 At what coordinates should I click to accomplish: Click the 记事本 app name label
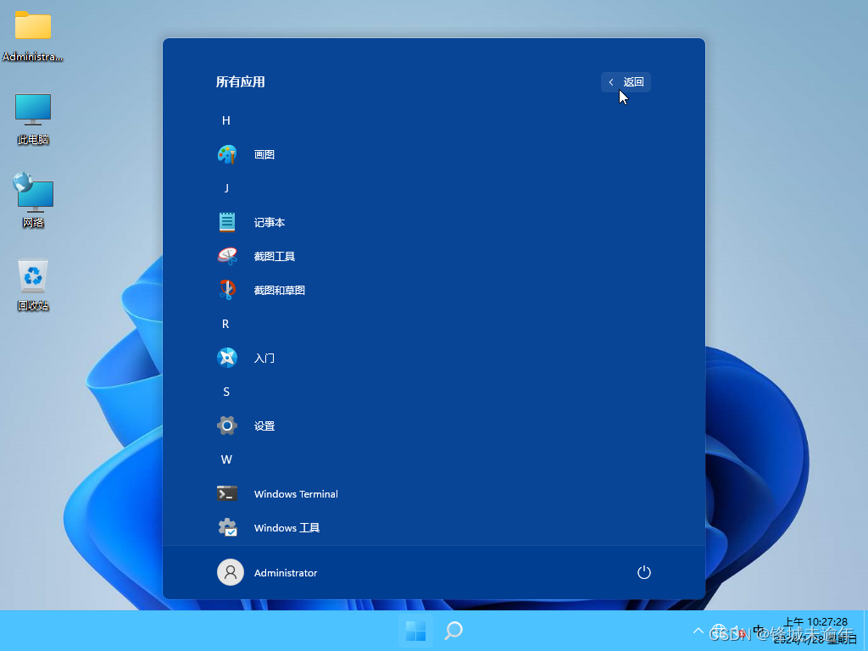(x=269, y=222)
